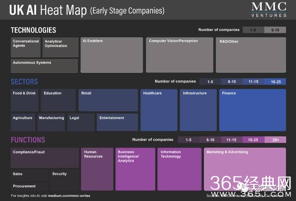Select the Healthcare sector tile
This screenshot has height=201, width=296.
click(159, 110)
